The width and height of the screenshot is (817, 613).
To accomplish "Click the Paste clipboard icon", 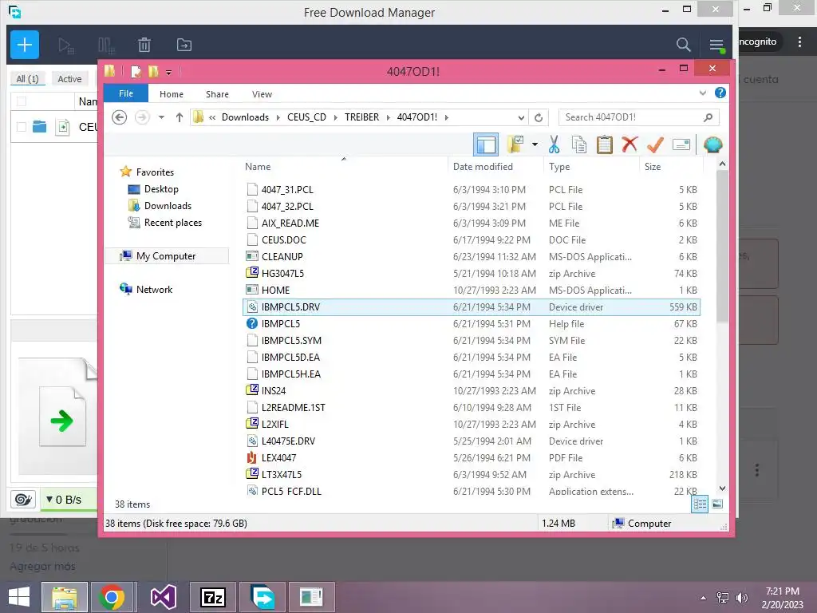I will pyautogui.click(x=605, y=144).
